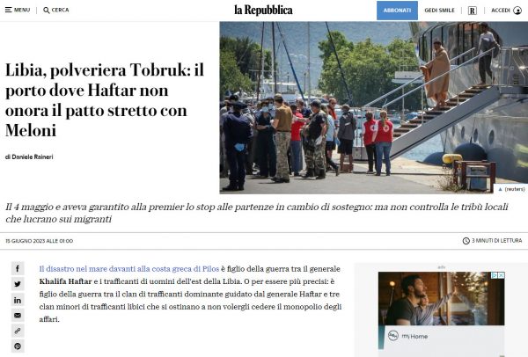Close the ad with X icon
528x357 pixels.
[x=501, y=275]
